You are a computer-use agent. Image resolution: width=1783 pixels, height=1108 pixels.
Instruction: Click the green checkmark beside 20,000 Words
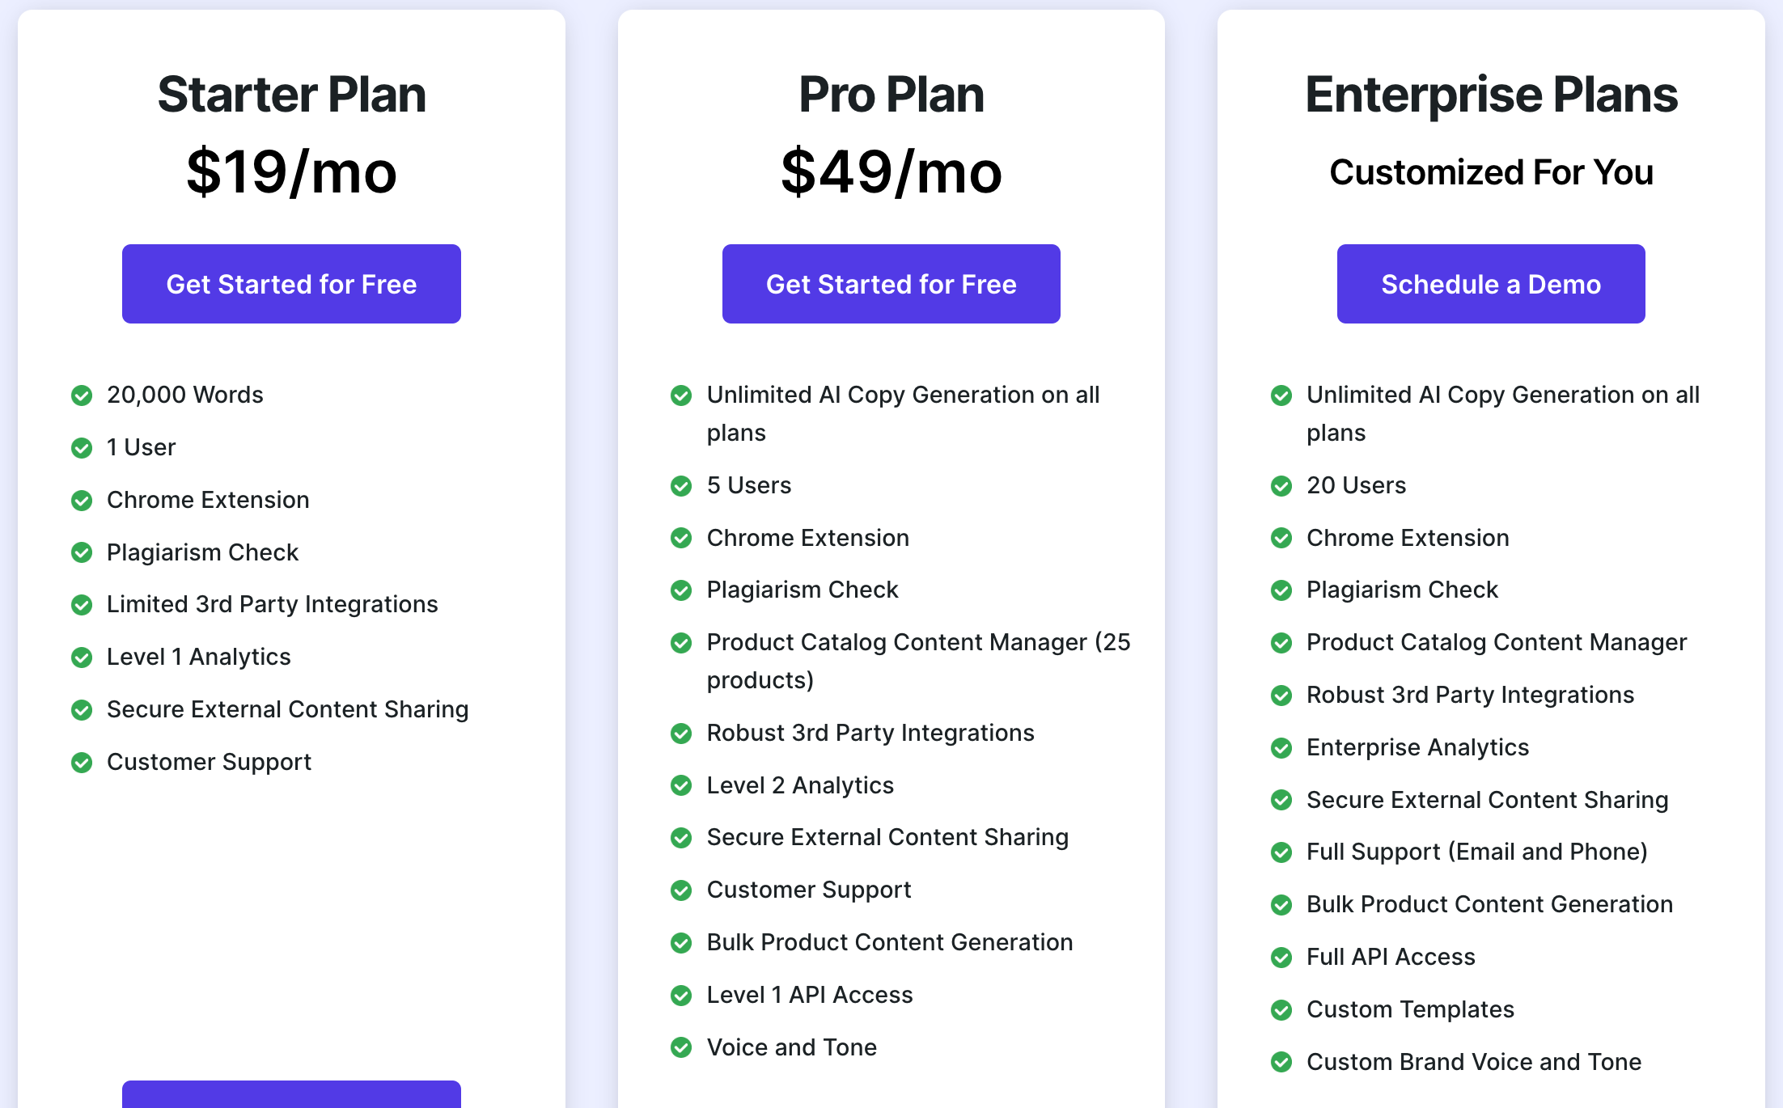82,395
